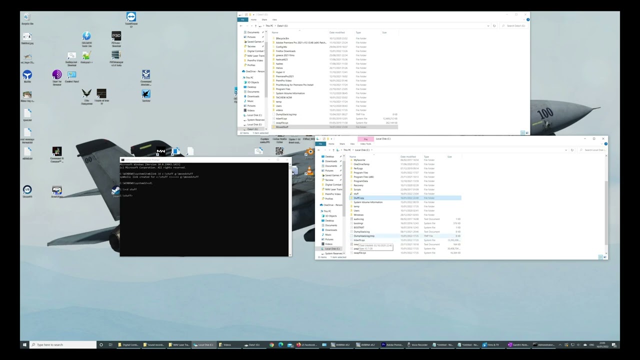Select the StuffCopy folder
Screen dimensions: 640x360
(405, 198)
